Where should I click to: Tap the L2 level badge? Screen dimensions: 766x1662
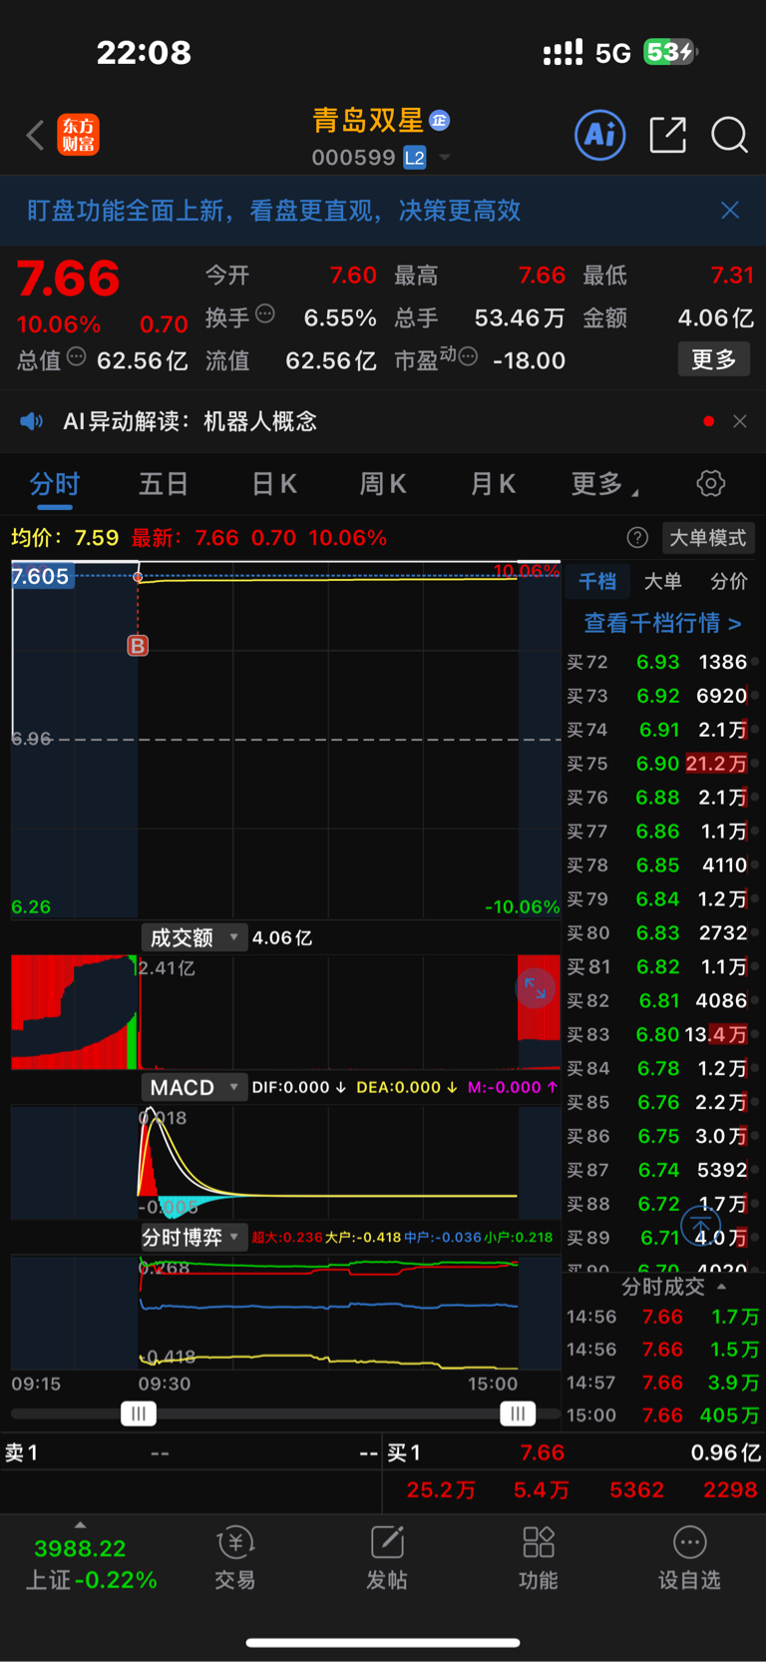click(x=415, y=158)
